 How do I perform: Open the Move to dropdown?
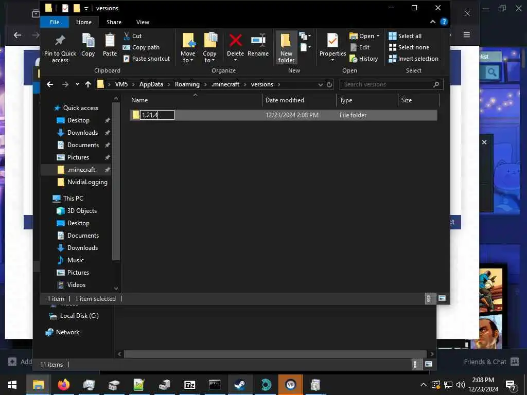point(187,48)
